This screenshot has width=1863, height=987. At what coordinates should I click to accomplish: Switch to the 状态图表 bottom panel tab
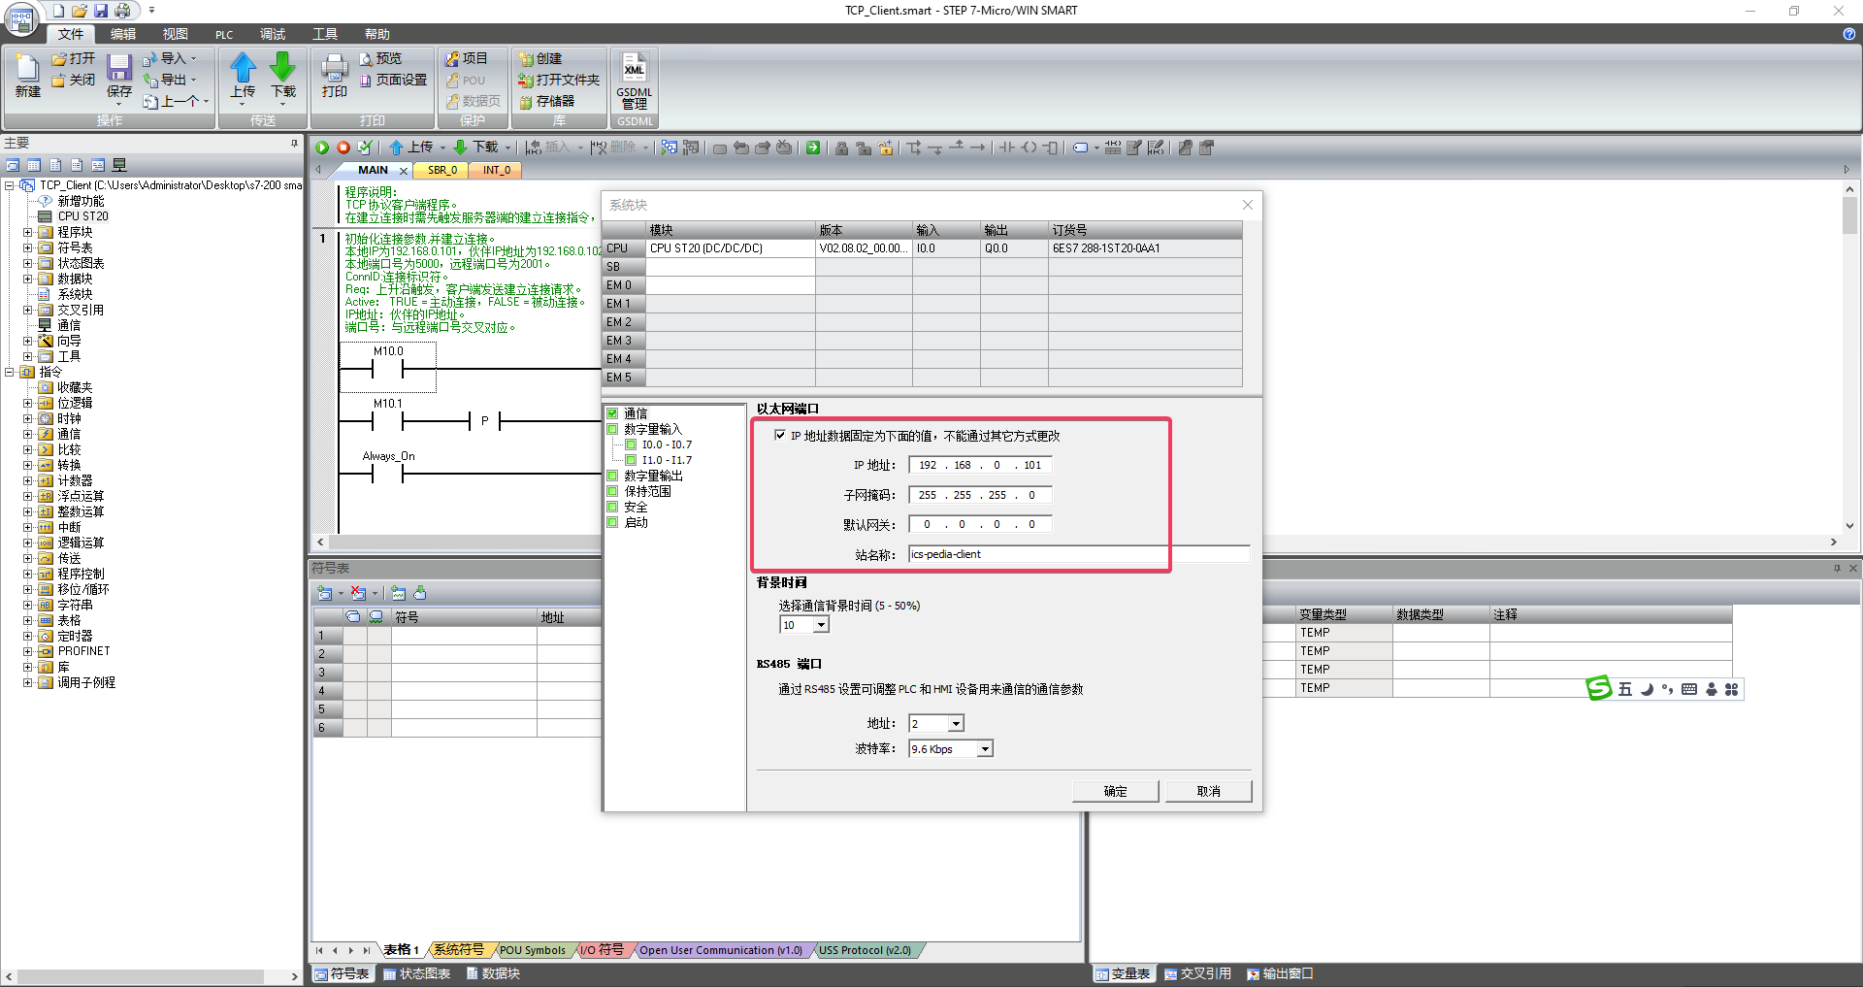pos(417,973)
